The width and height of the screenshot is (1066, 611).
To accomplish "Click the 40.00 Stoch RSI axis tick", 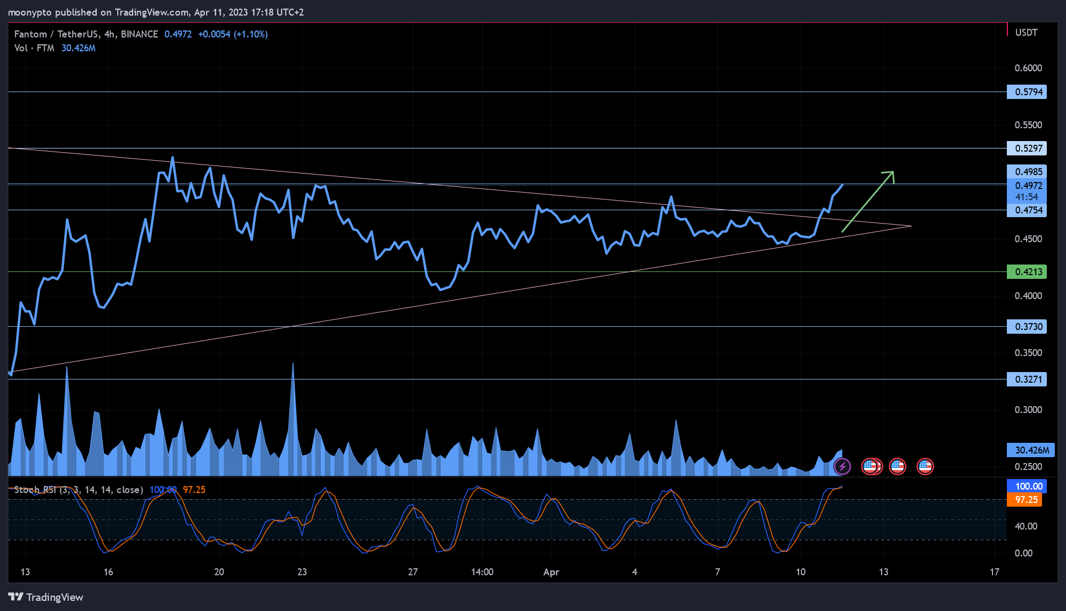I will point(1026,526).
